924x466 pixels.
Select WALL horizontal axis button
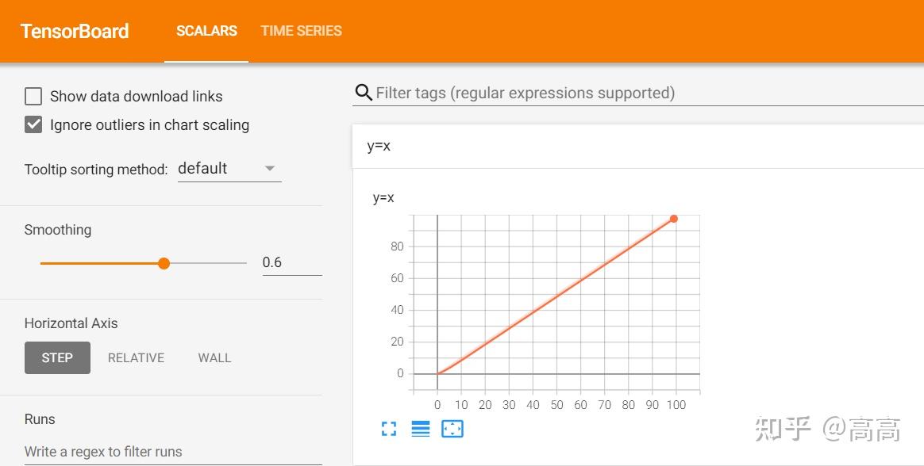(214, 357)
